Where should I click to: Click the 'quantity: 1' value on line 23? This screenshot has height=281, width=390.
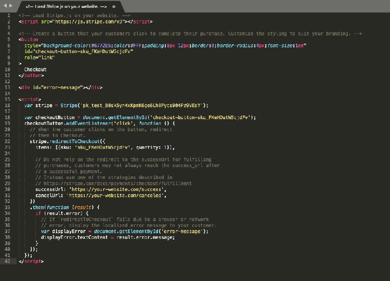[x=151, y=147]
